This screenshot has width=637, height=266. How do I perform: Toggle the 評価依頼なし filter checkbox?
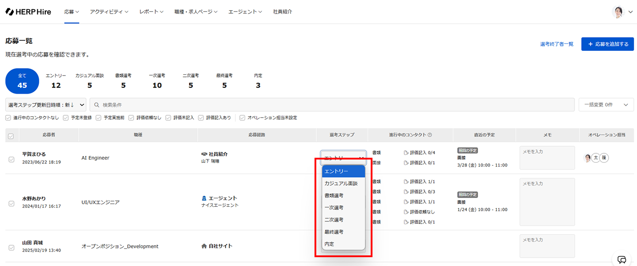coord(131,118)
